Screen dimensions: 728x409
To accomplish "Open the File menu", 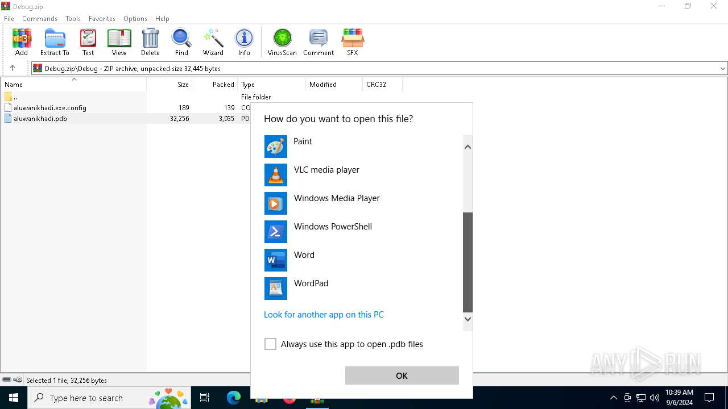I will pyautogui.click(x=9, y=18).
